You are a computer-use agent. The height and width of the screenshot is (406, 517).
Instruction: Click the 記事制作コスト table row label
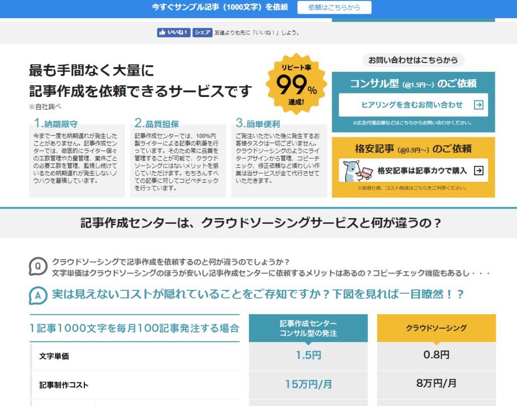click(64, 385)
